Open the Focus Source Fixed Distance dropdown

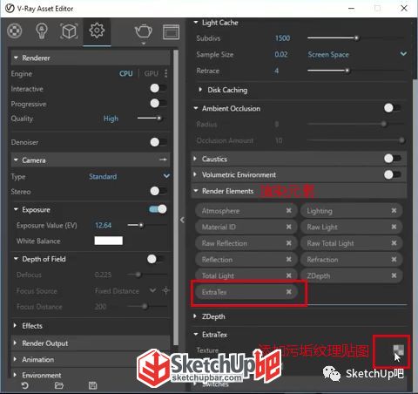click(125, 290)
